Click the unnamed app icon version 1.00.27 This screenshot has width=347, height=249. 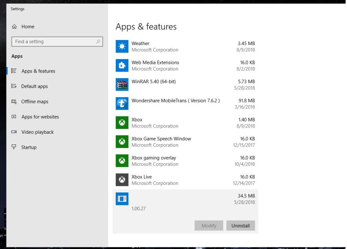pyautogui.click(x=122, y=199)
